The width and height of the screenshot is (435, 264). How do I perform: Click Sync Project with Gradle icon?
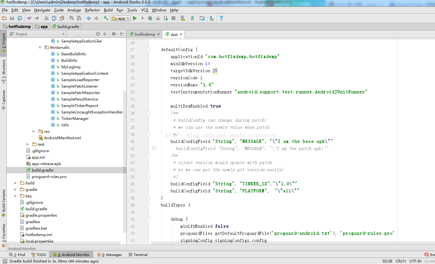coord(193,18)
